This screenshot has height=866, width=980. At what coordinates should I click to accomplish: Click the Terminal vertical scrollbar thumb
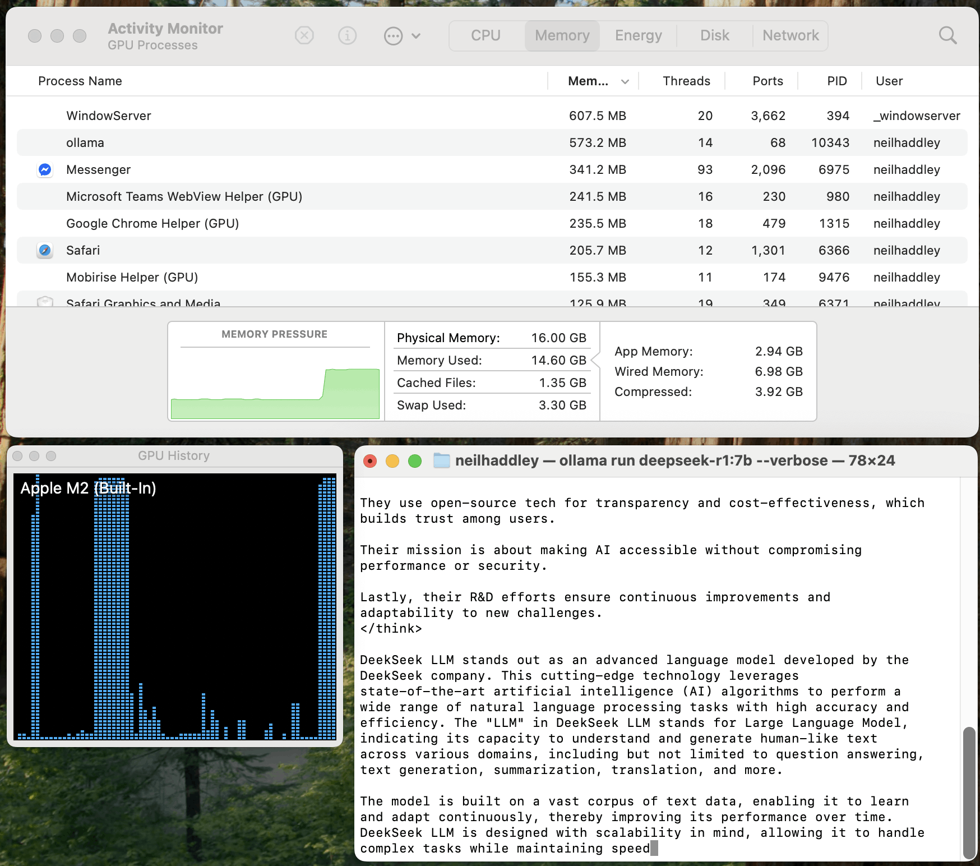(x=969, y=793)
